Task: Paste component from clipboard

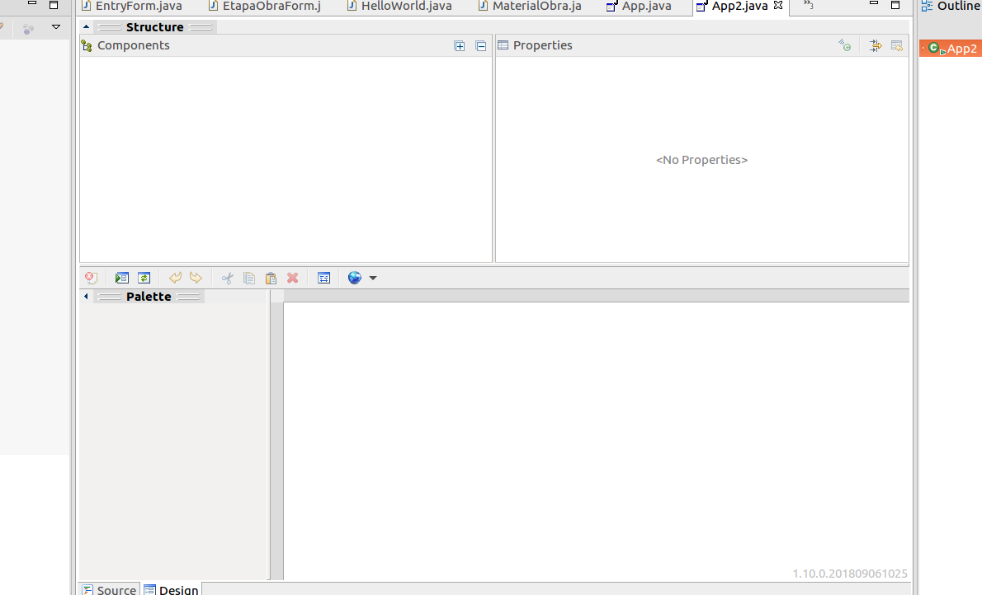Action: pyautogui.click(x=271, y=278)
